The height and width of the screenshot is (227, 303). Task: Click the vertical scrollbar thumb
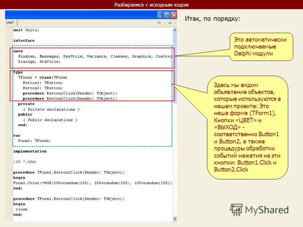(x=175, y=68)
